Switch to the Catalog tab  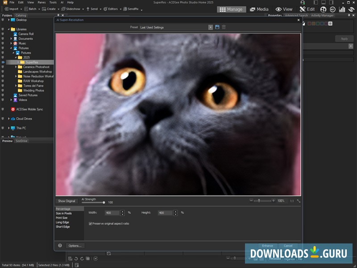click(21, 15)
